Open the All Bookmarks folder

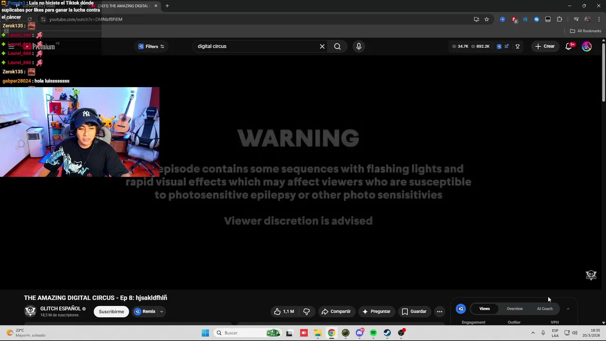coord(586,31)
